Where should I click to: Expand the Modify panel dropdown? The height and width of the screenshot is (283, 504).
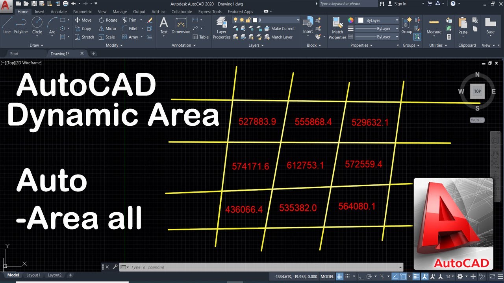(x=115, y=45)
